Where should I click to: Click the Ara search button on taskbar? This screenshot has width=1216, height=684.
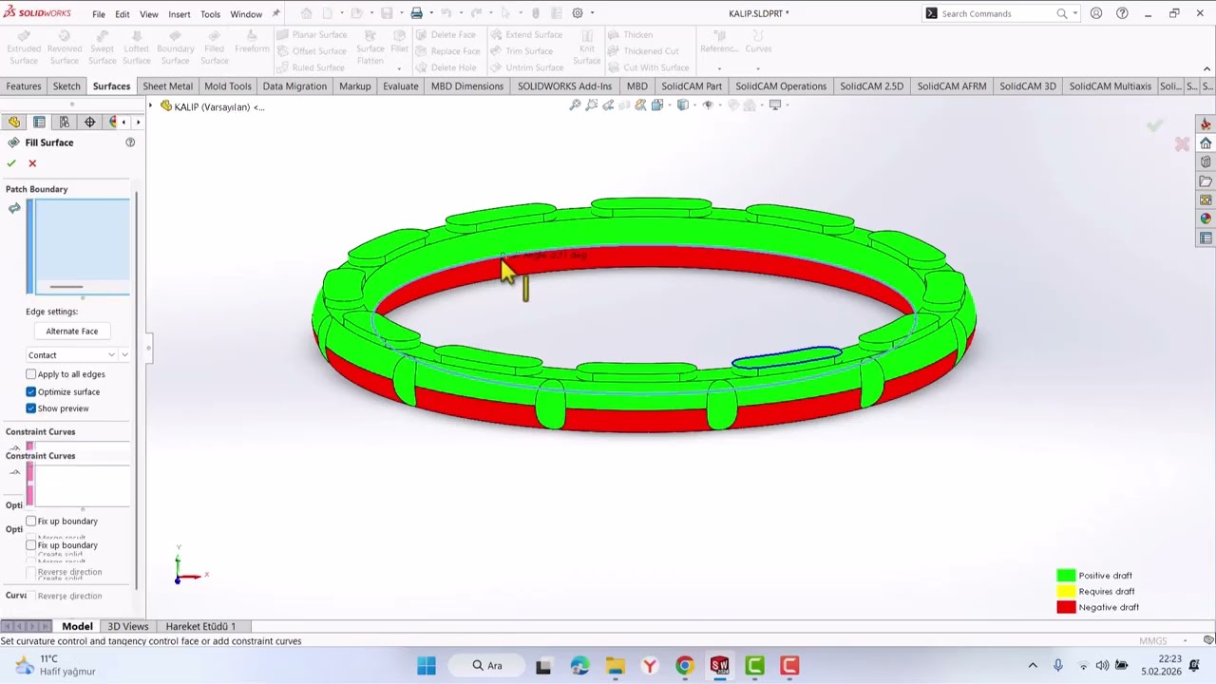click(486, 666)
